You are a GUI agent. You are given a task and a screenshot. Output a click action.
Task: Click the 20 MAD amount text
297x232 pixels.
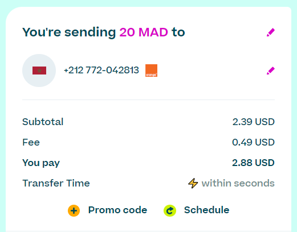[x=144, y=32]
